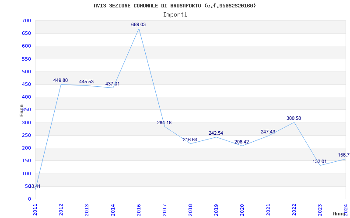Select the 'Importi' subtitle text

coord(175,15)
